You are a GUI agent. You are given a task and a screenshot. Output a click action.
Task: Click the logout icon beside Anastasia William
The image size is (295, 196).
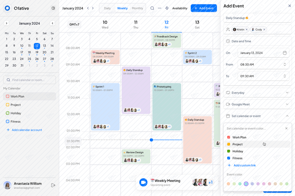[x=53, y=185]
